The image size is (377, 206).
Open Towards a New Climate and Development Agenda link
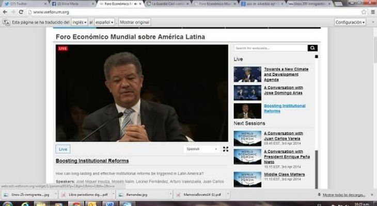[286, 74]
